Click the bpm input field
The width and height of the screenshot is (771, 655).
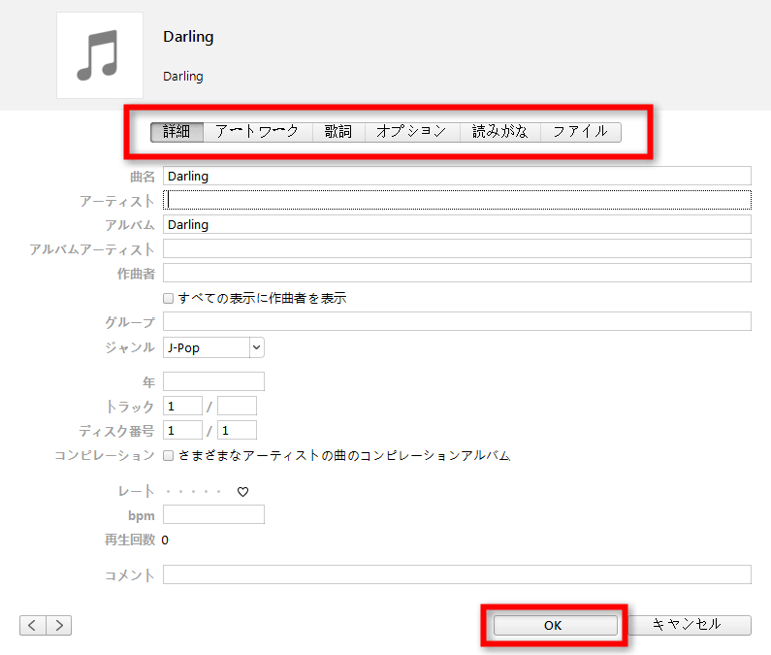click(x=213, y=514)
